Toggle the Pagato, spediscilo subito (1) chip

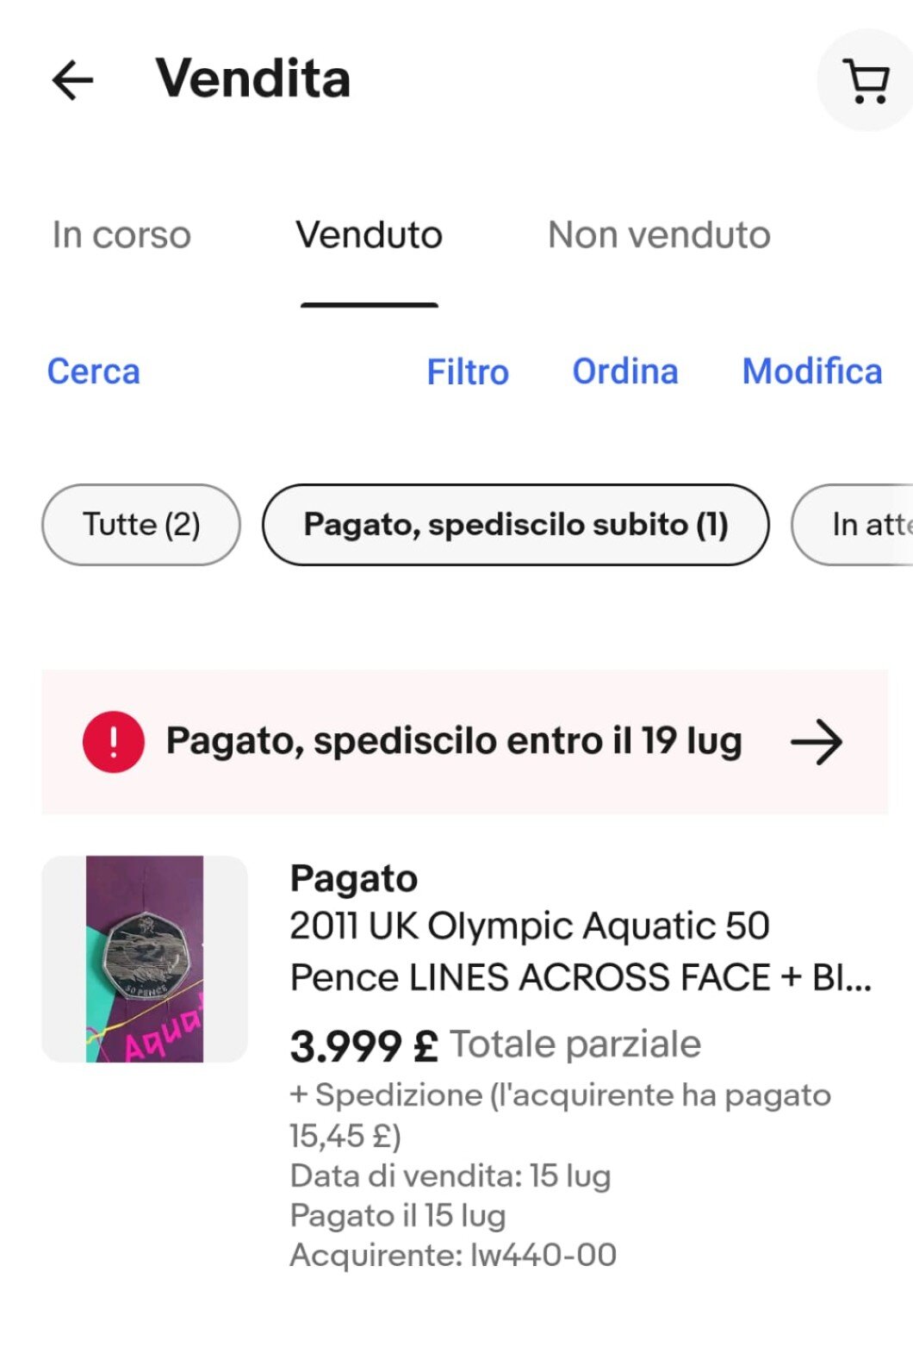(x=515, y=525)
